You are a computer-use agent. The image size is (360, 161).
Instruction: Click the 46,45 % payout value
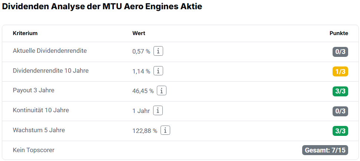[x=143, y=91]
